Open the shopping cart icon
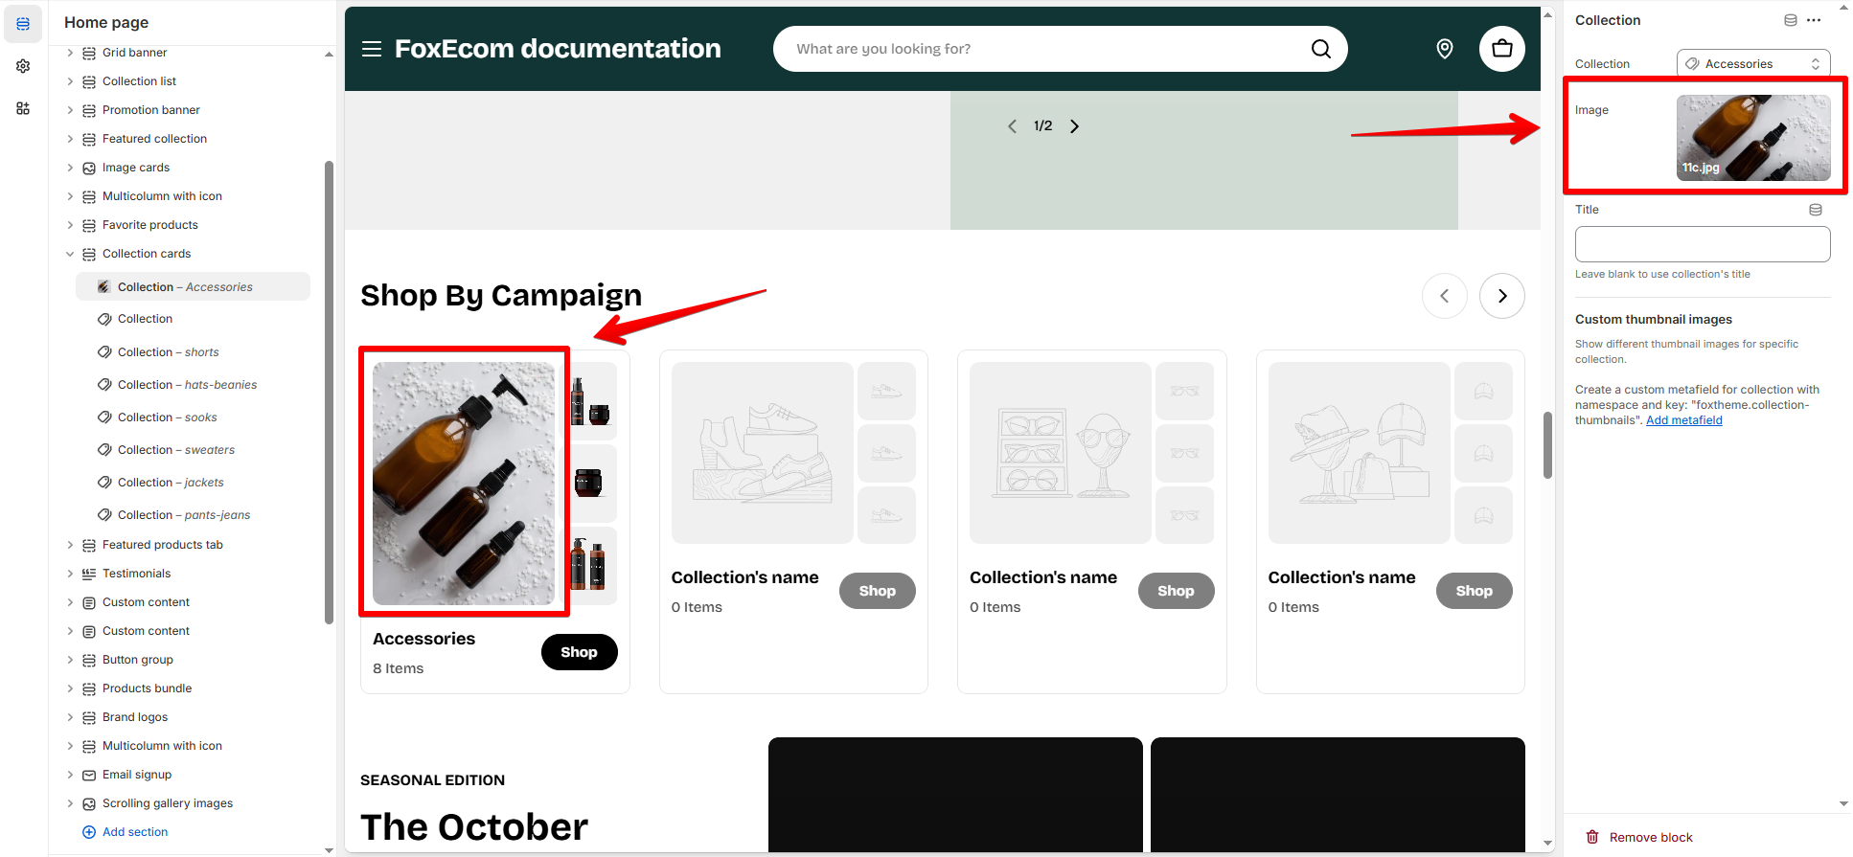This screenshot has width=1853, height=857. [x=1502, y=49]
